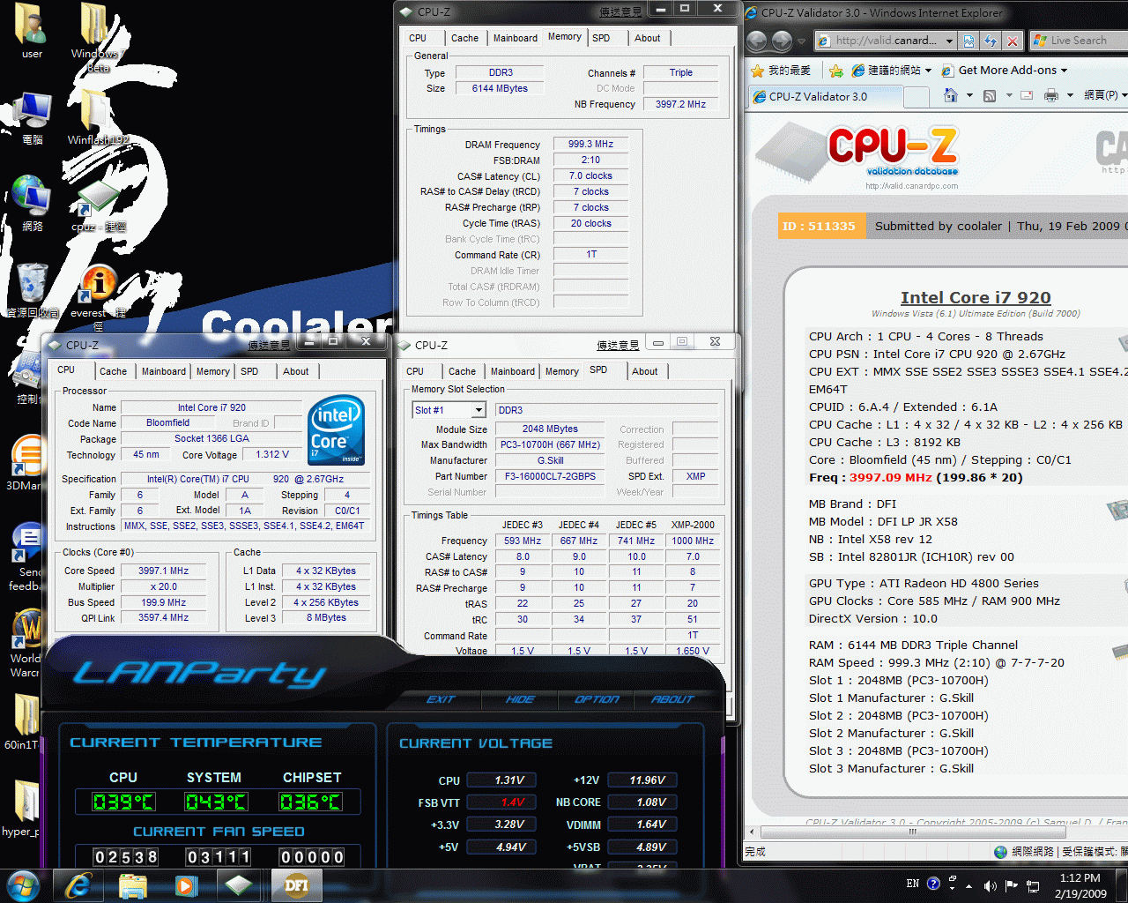Open Windows Explorer taskbar icon
The image size is (1128, 903).
coord(132,884)
